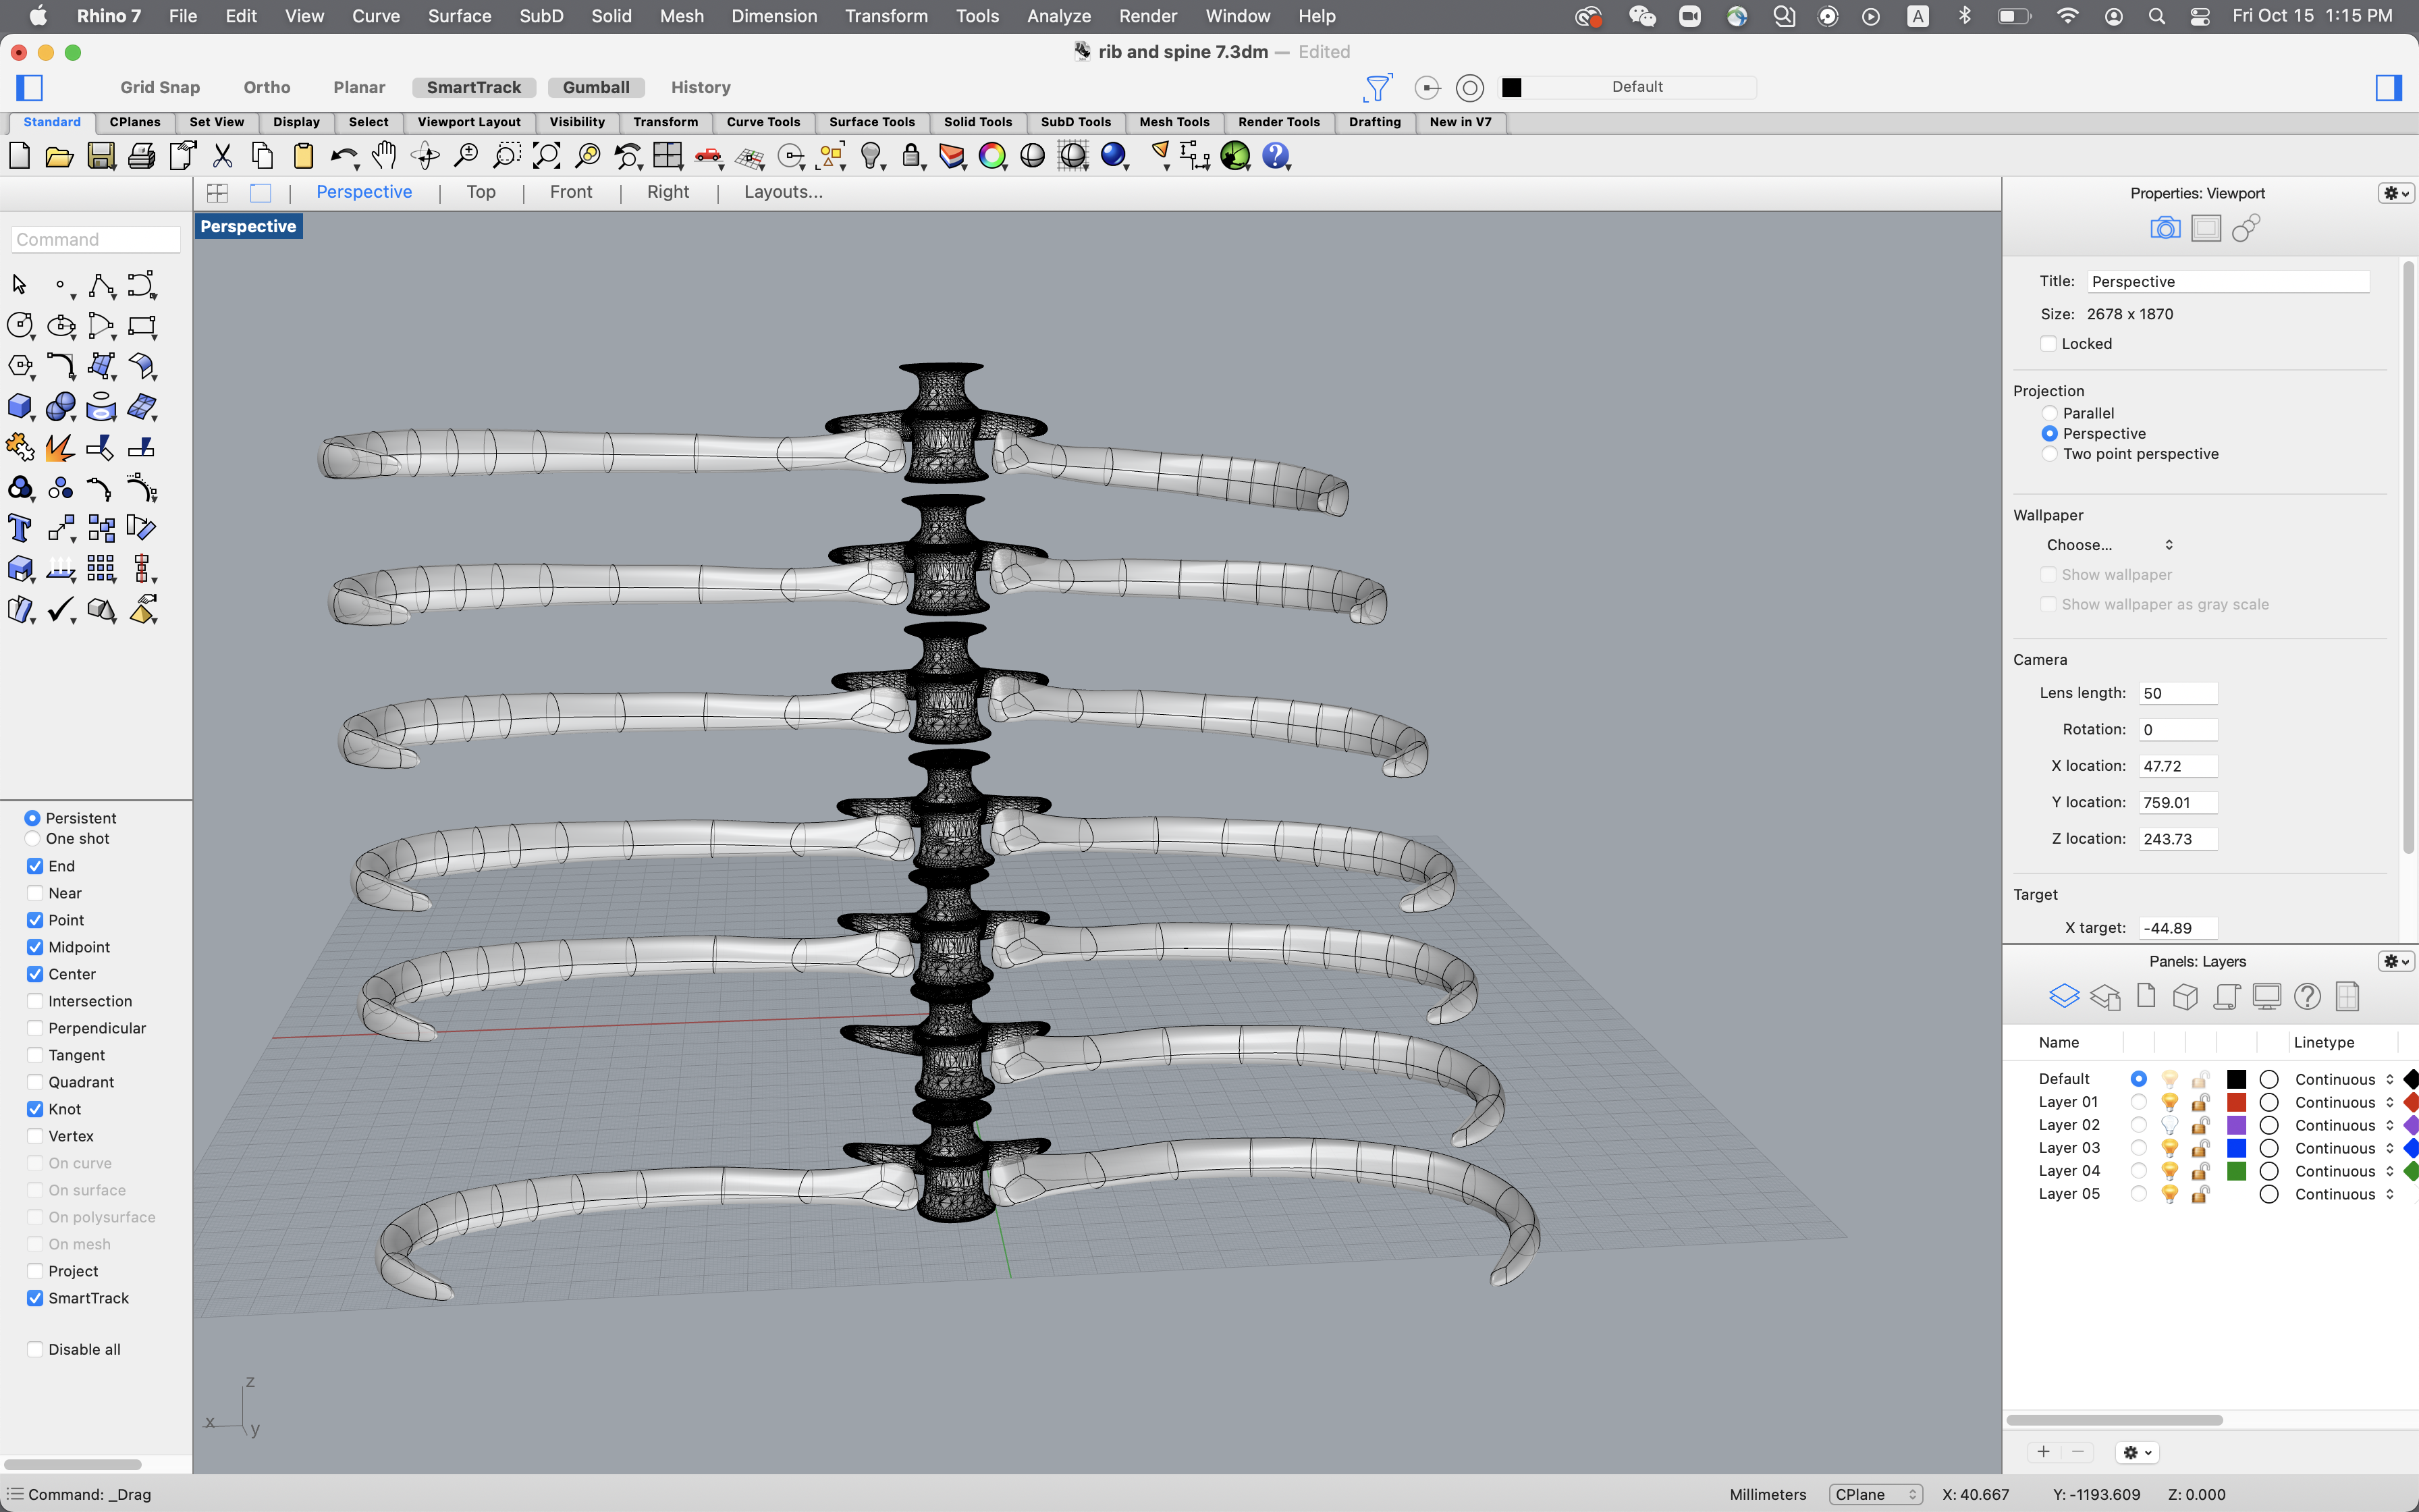Click Layer 01 red color swatch

point(2237,1102)
